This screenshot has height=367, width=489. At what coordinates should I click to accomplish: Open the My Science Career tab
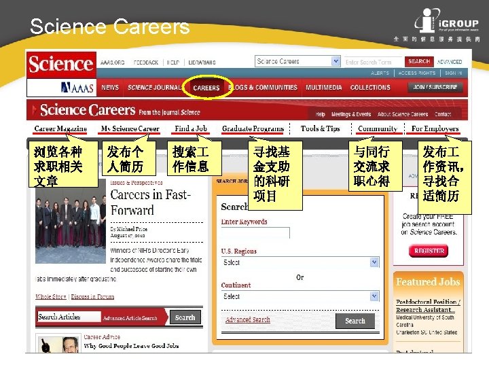pos(130,128)
